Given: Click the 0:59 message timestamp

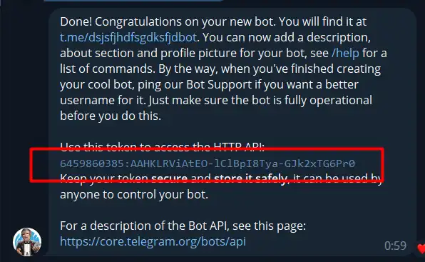Looking at the screenshot, I should pyautogui.click(x=395, y=246).
